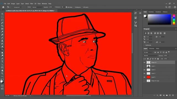
Task: Select the Zoom tool
Action: tap(2, 73)
